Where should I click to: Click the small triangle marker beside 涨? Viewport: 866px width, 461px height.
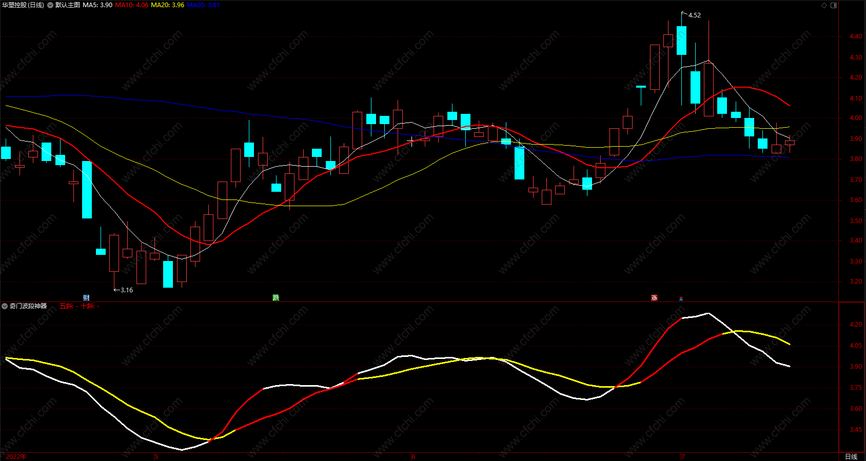(681, 298)
